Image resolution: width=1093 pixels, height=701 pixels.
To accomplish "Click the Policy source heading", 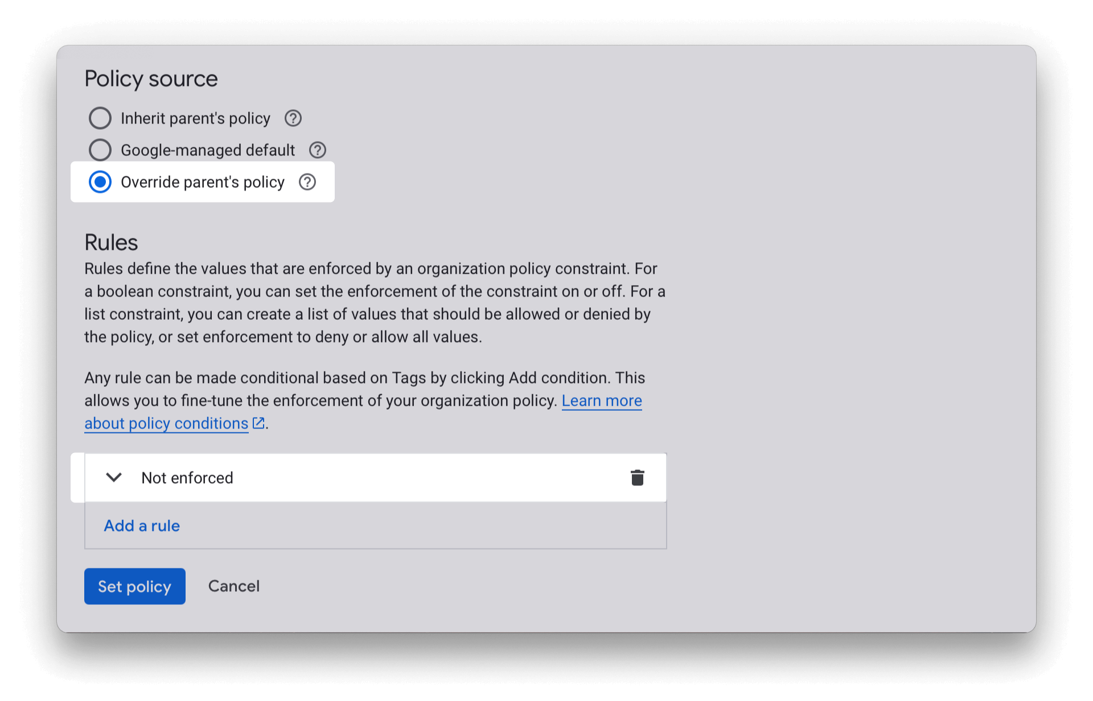I will click(151, 79).
